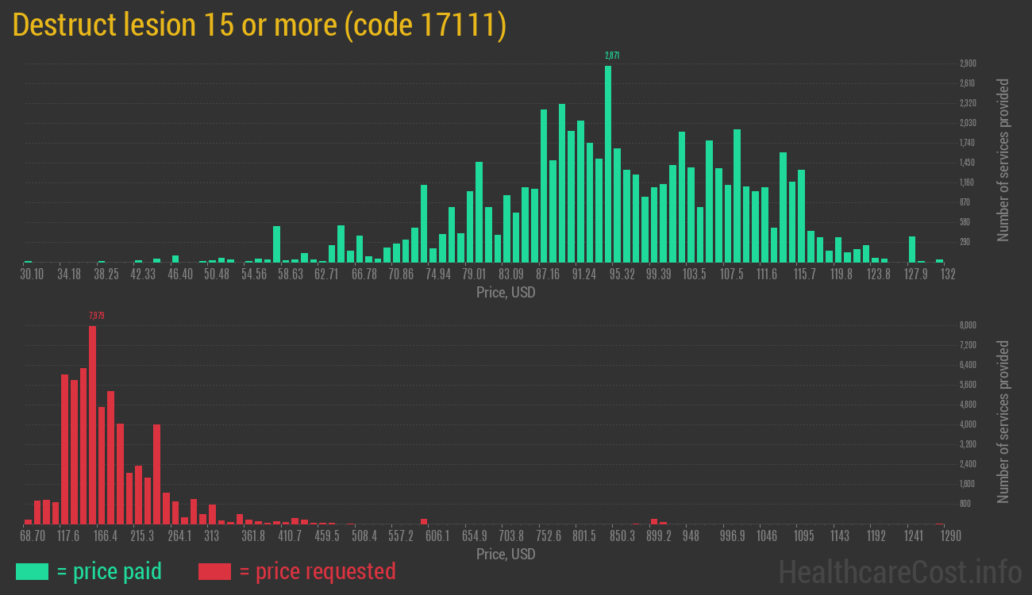Select the tallest red bar labeled 7,979
This screenshot has width=1032, height=595.
[x=92, y=424]
